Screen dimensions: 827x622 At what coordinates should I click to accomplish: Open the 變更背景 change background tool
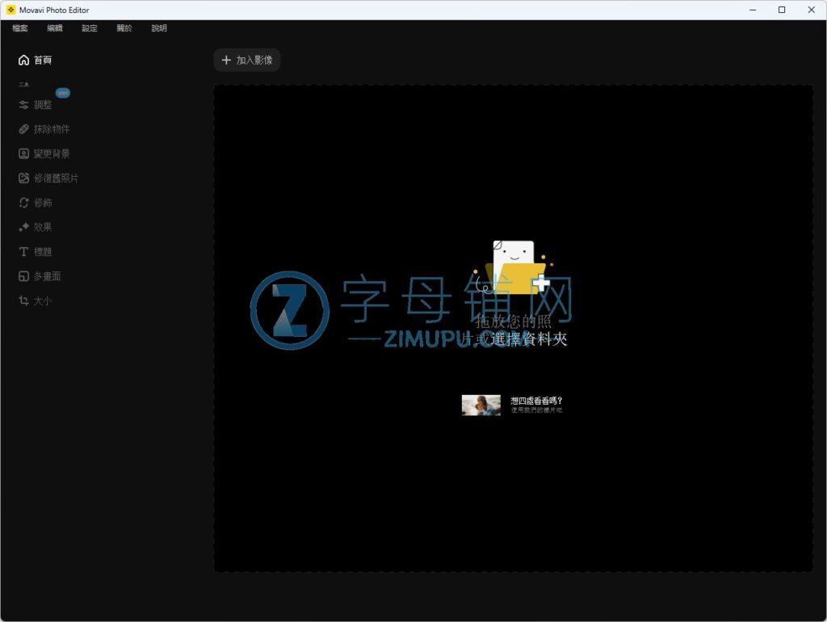pos(44,153)
